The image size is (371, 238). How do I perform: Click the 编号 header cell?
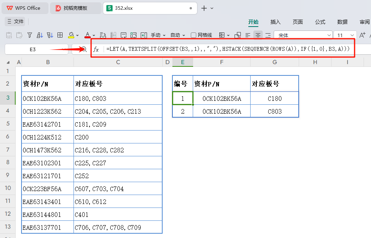click(183, 84)
